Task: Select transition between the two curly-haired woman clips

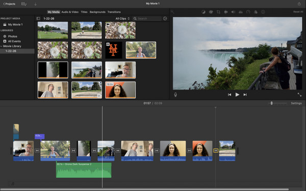Action: coord(189,150)
